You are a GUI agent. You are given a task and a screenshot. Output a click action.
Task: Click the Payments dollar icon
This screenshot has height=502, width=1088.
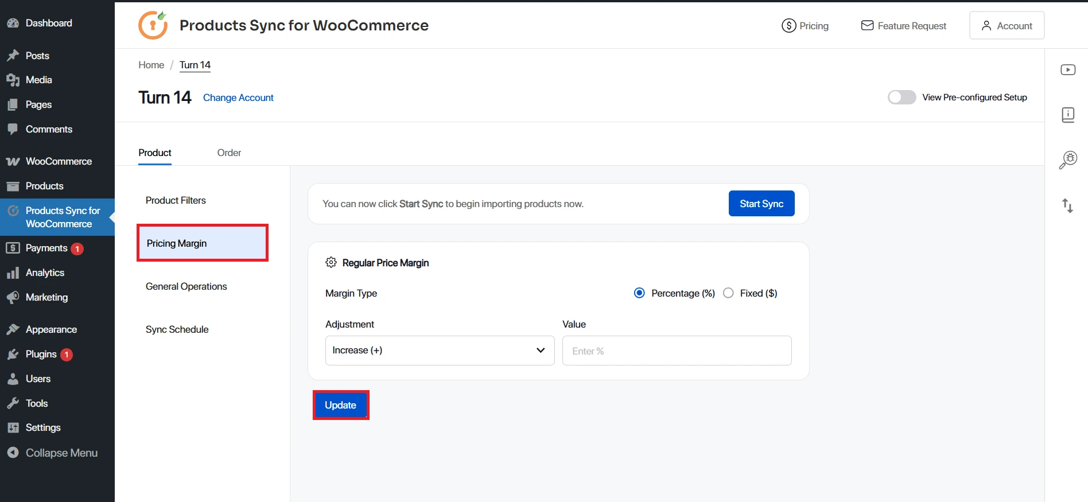coord(13,248)
